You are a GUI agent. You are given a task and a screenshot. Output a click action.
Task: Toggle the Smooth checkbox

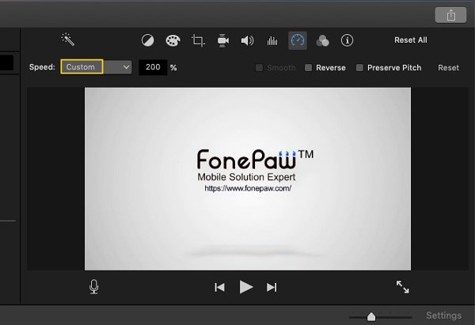259,67
